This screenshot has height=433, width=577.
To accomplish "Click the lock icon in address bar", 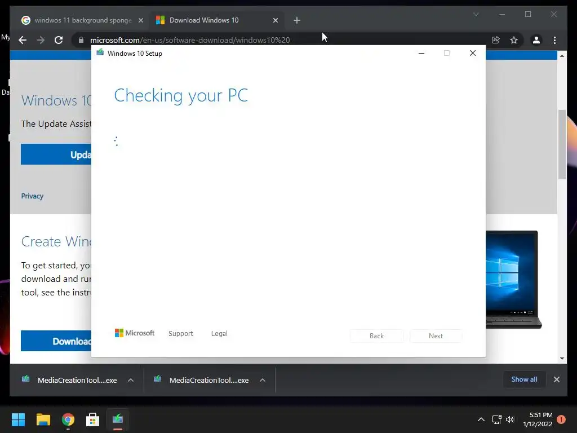I will 81,40.
